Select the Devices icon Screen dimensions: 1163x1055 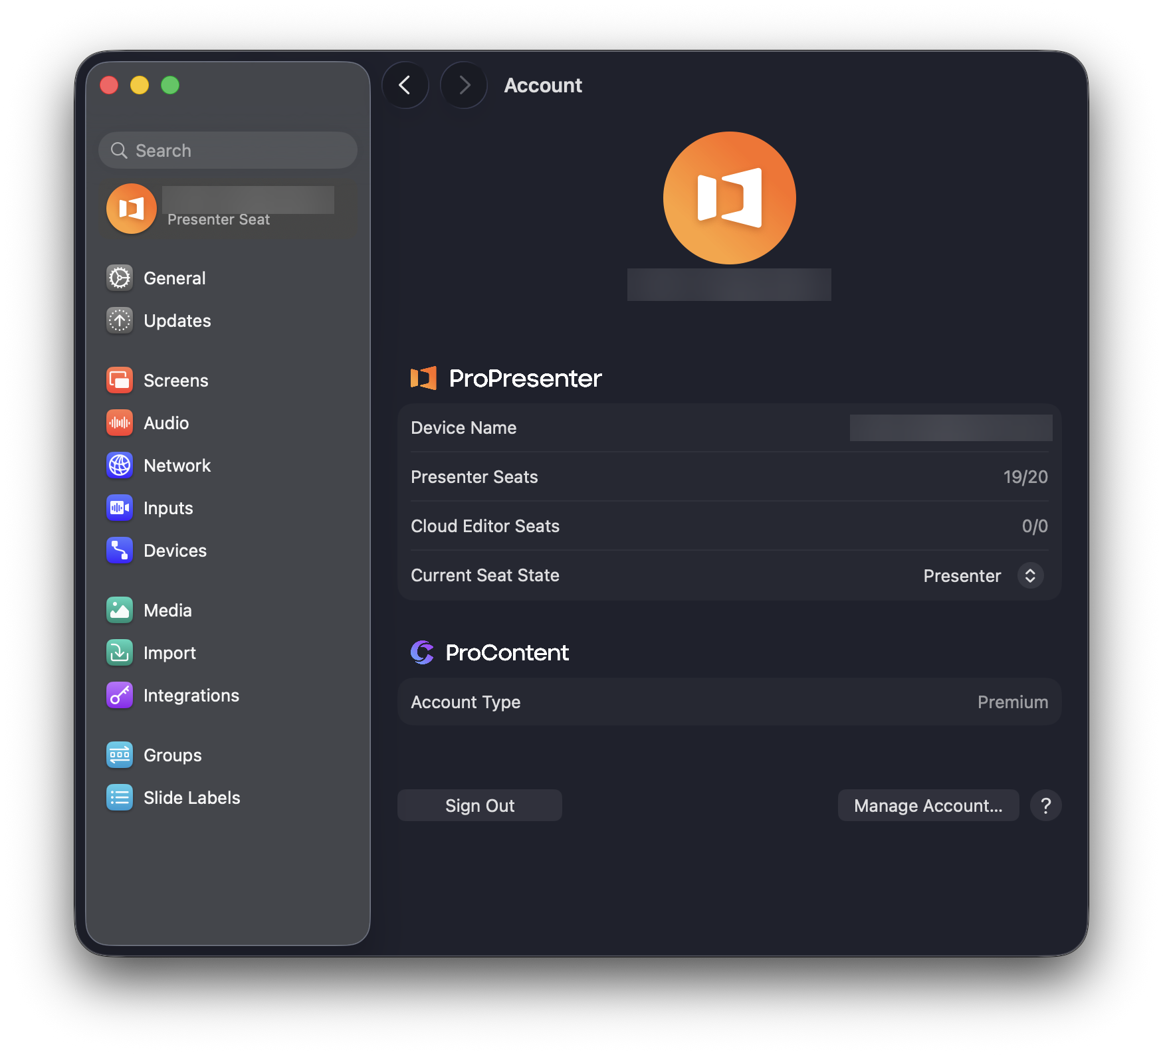point(120,550)
